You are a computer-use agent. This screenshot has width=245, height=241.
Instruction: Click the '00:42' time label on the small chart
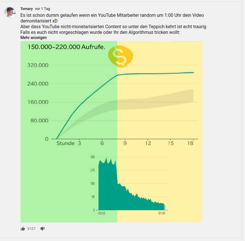[102, 213]
